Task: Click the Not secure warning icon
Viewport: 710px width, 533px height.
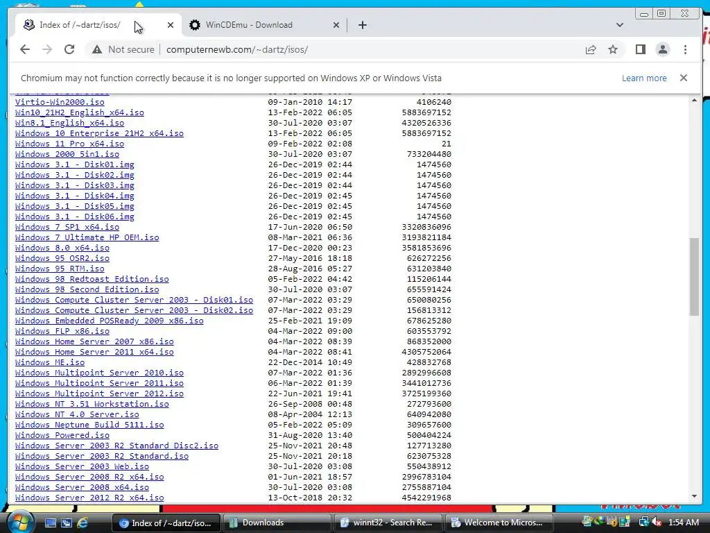Action: point(97,49)
